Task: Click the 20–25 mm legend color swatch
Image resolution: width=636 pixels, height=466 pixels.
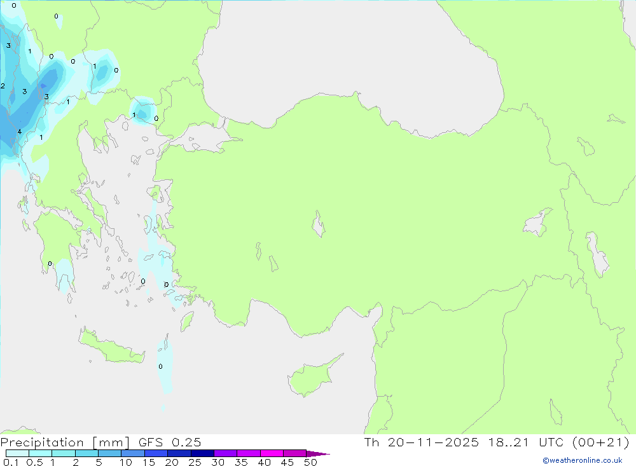Action: click(179, 453)
